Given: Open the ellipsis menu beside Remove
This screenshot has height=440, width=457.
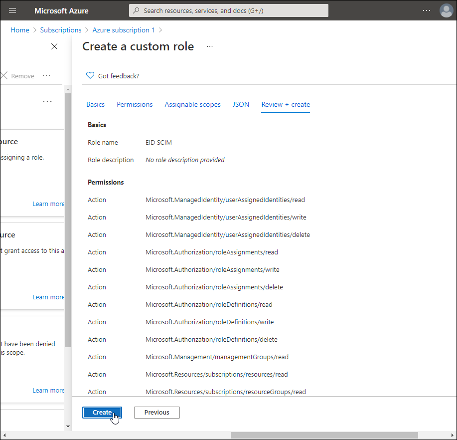Looking at the screenshot, I should (x=46, y=76).
